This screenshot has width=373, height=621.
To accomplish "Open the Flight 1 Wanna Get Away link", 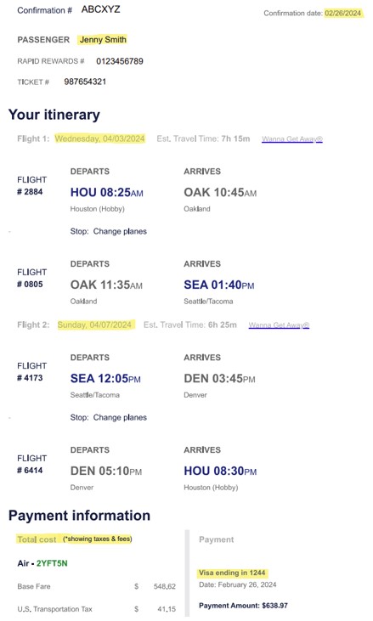I will tap(292, 139).
